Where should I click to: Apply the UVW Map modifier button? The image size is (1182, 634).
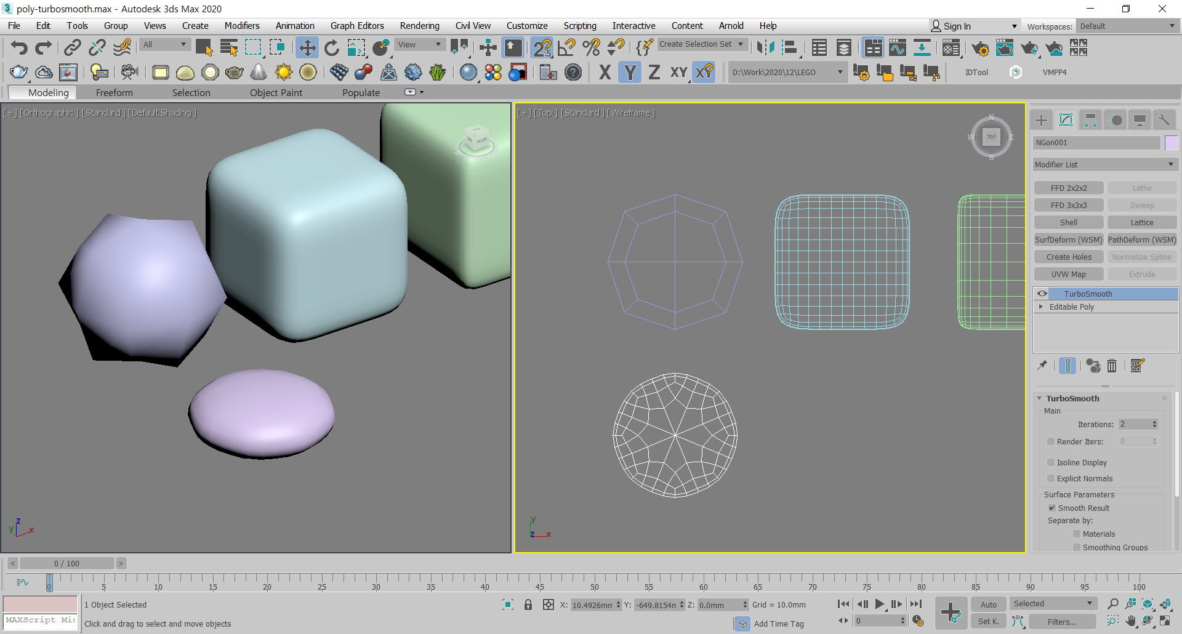[1069, 274]
